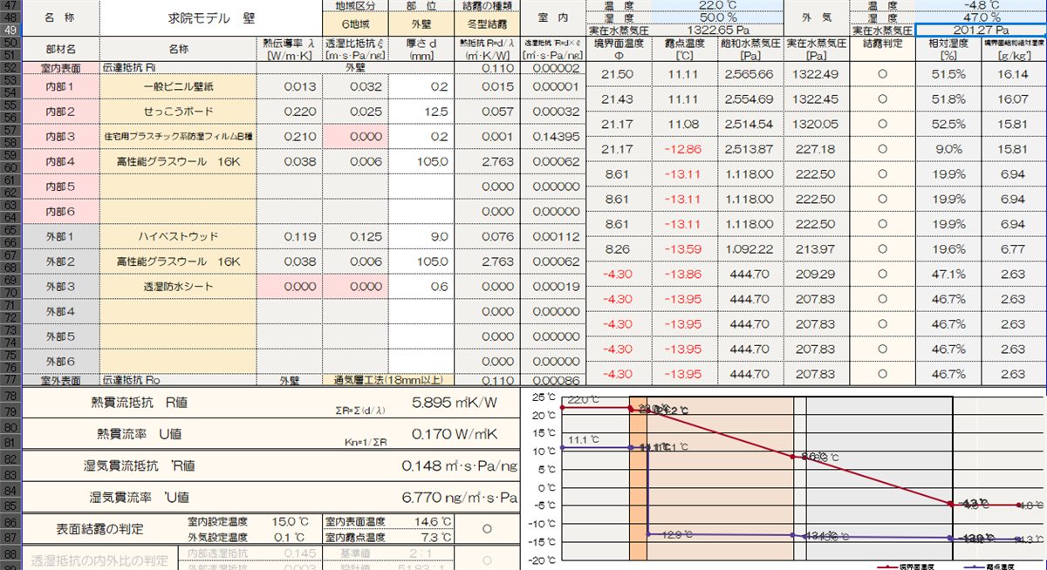Select the 内部6 row label
This screenshot has height=570, width=1047.
(x=60, y=212)
